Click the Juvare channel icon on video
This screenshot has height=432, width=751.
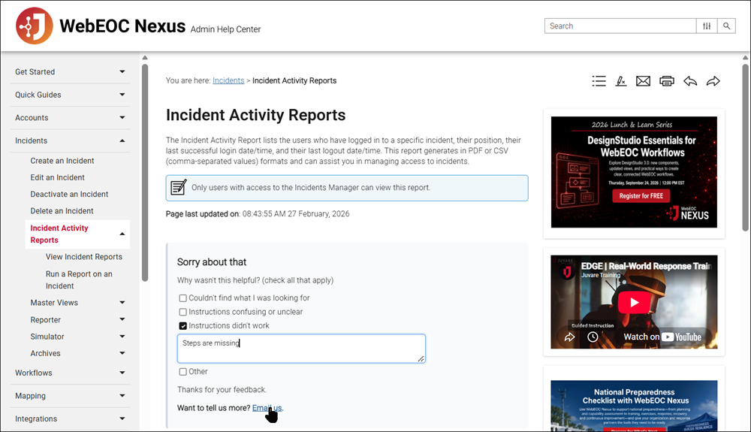click(568, 271)
